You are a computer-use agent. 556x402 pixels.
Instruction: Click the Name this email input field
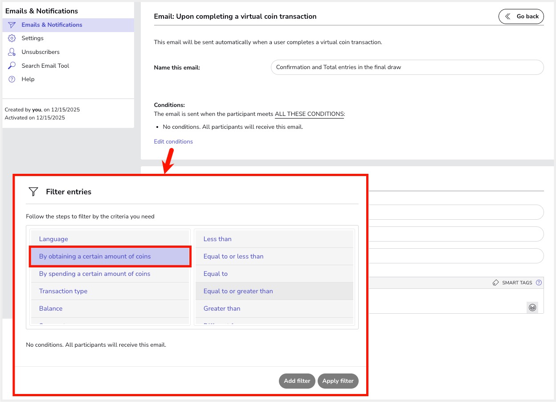tap(407, 67)
